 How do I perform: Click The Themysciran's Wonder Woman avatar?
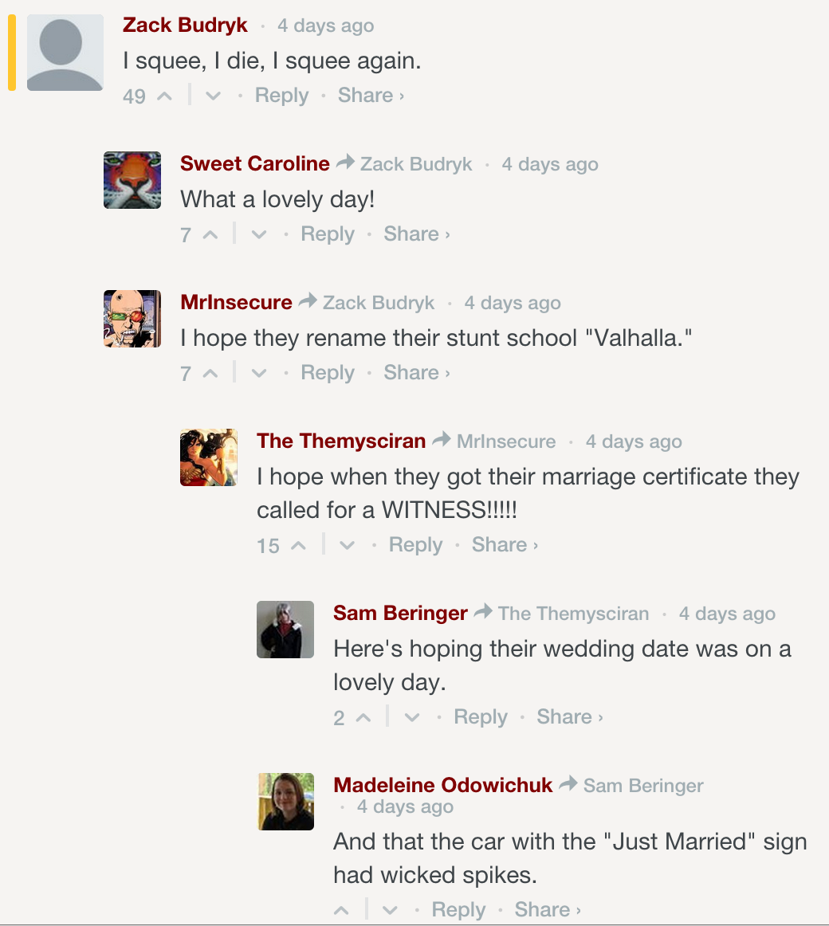click(x=209, y=457)
